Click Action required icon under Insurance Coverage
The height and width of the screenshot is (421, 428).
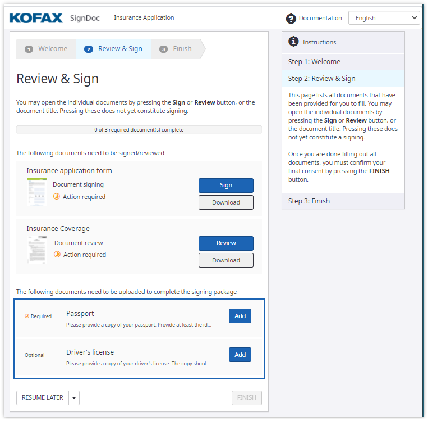(x=57, y=255)
